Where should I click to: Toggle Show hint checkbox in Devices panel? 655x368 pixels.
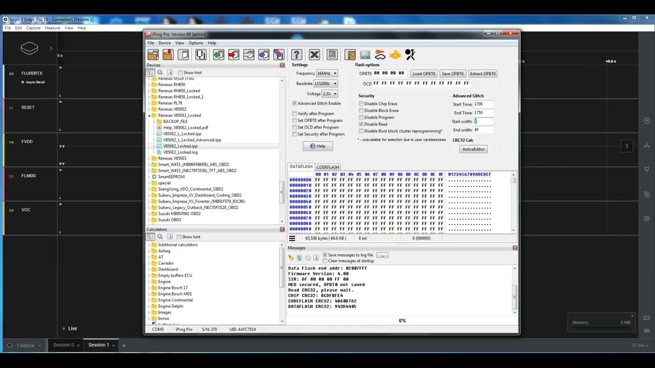(x=179, y=73)
